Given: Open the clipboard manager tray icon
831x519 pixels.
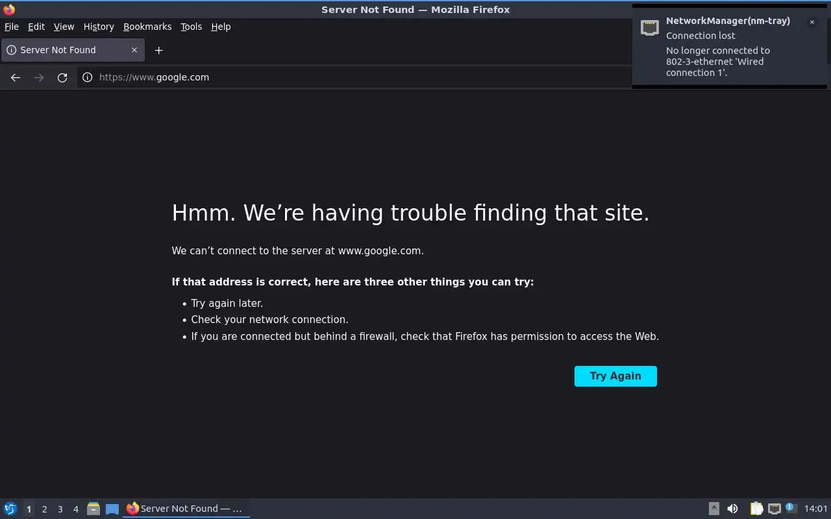Looking at the screenshot, I should (756, 509).
